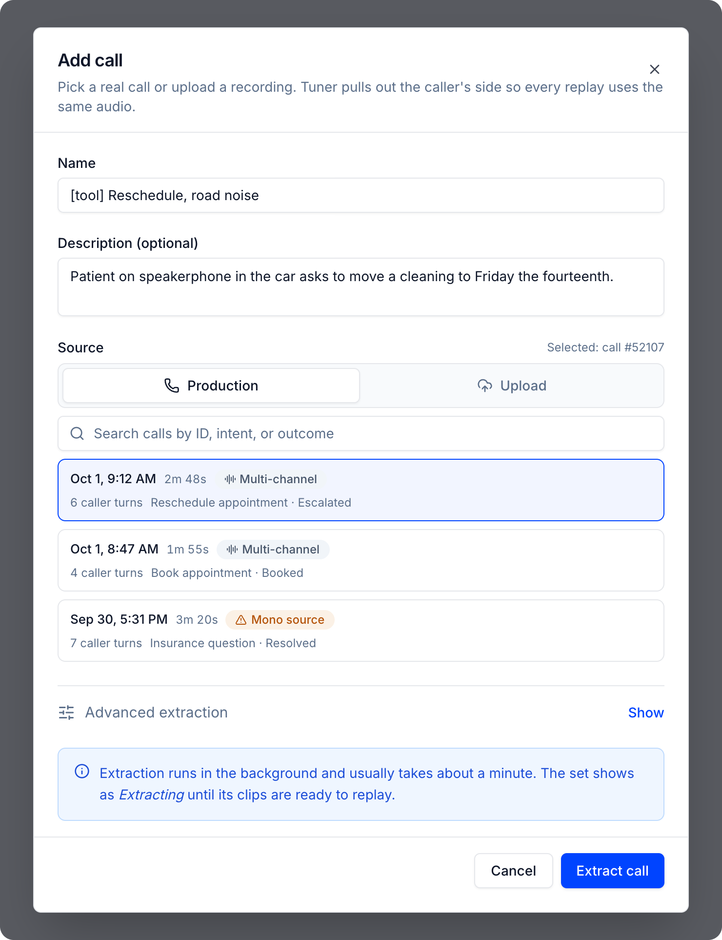The width and height of the screenshot is (722, 940).
Task: Click waveform icon on 9:12 AM call
Action: 230,479
